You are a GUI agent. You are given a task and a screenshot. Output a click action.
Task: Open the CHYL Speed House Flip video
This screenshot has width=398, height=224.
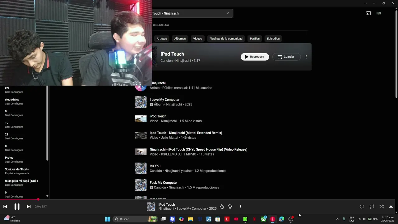click(x=198, y=150)
